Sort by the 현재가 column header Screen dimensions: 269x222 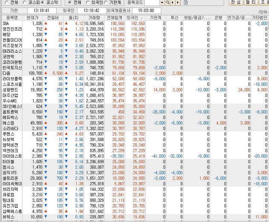33,18
